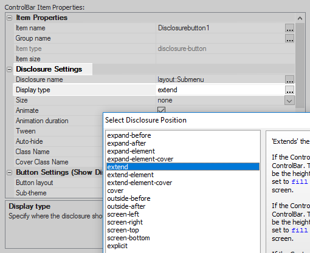Open ellipsis editor for Item name

(289, 28)
